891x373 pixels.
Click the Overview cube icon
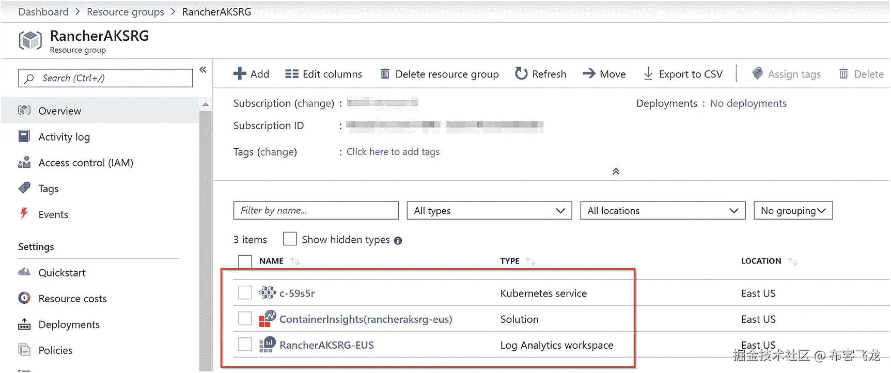coord(24,111)
